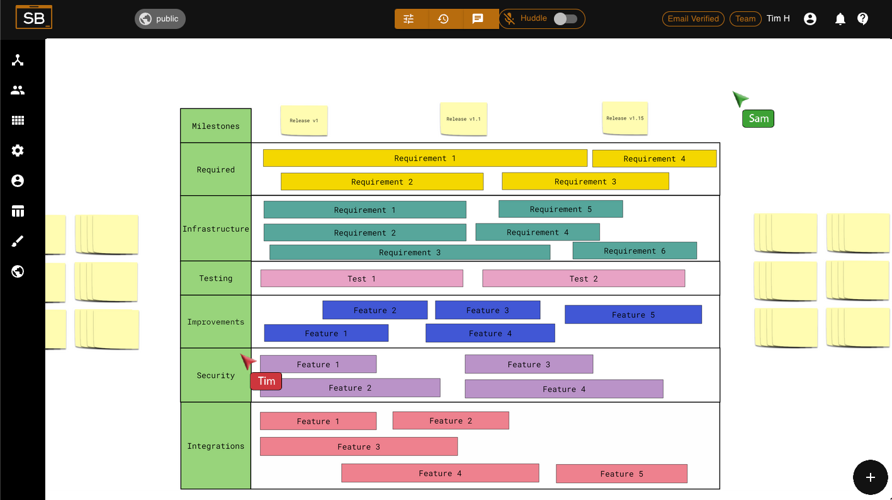The width and height of the screenshot is (892, 500).
Task: Select the Release v1 sticky note
Action: (304, 120)
